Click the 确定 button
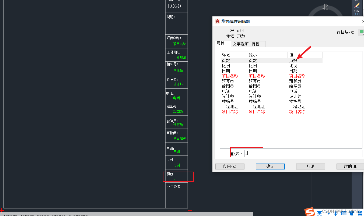The height and width of the screenshot is (216, 364). tap(270, 167)
